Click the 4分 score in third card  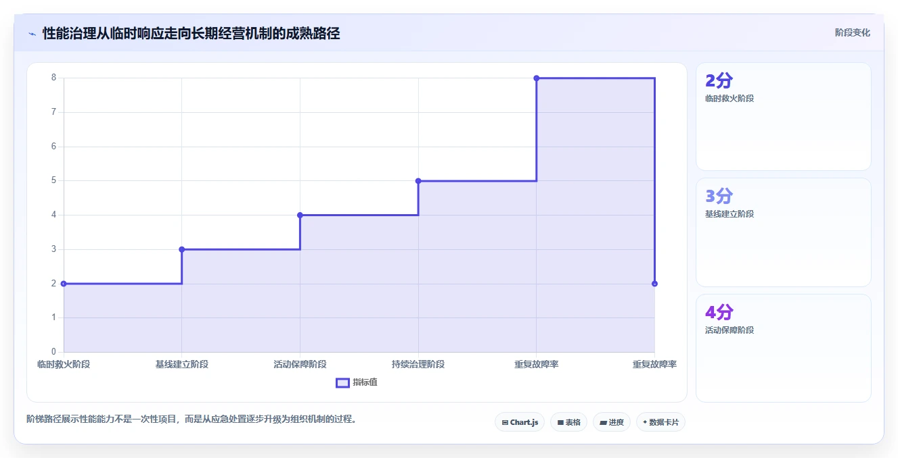coord(719,313)
